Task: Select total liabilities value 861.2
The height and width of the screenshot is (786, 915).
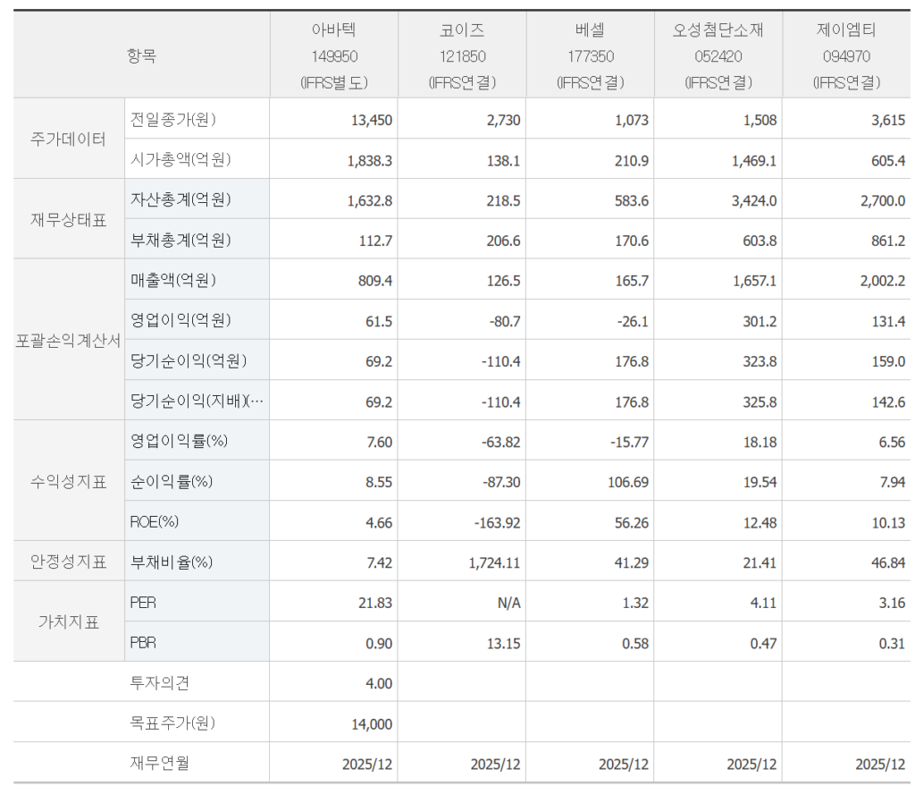Action: coord(888,241)
